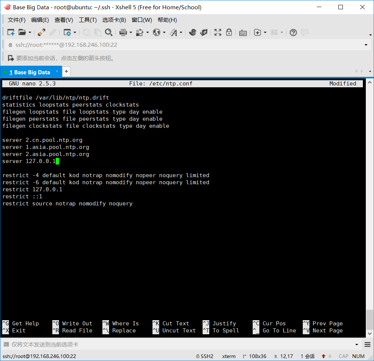This screenshot has height=361, width=374.
Task: Expand the print dropdown arrow
Action: (131, 32)
